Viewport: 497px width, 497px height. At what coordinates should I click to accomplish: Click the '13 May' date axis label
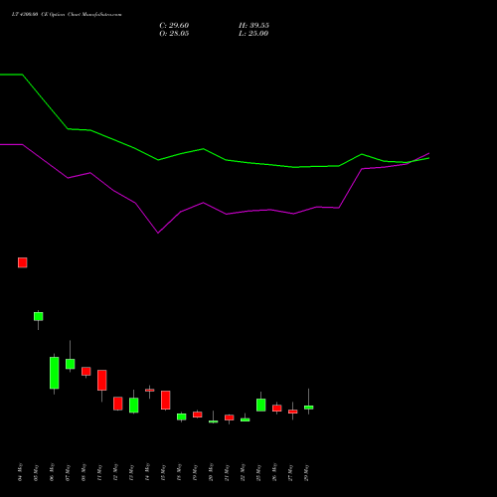click(131, 472)
